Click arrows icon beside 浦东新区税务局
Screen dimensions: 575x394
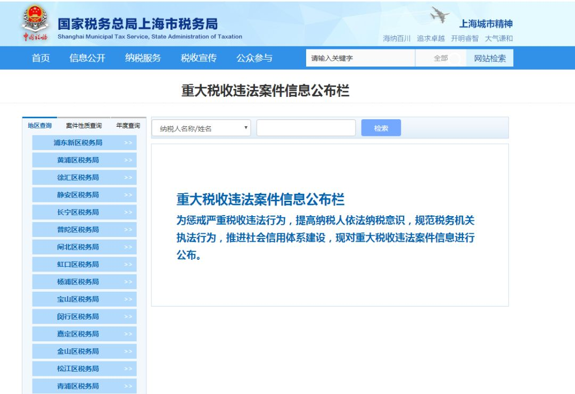(128, 143)
